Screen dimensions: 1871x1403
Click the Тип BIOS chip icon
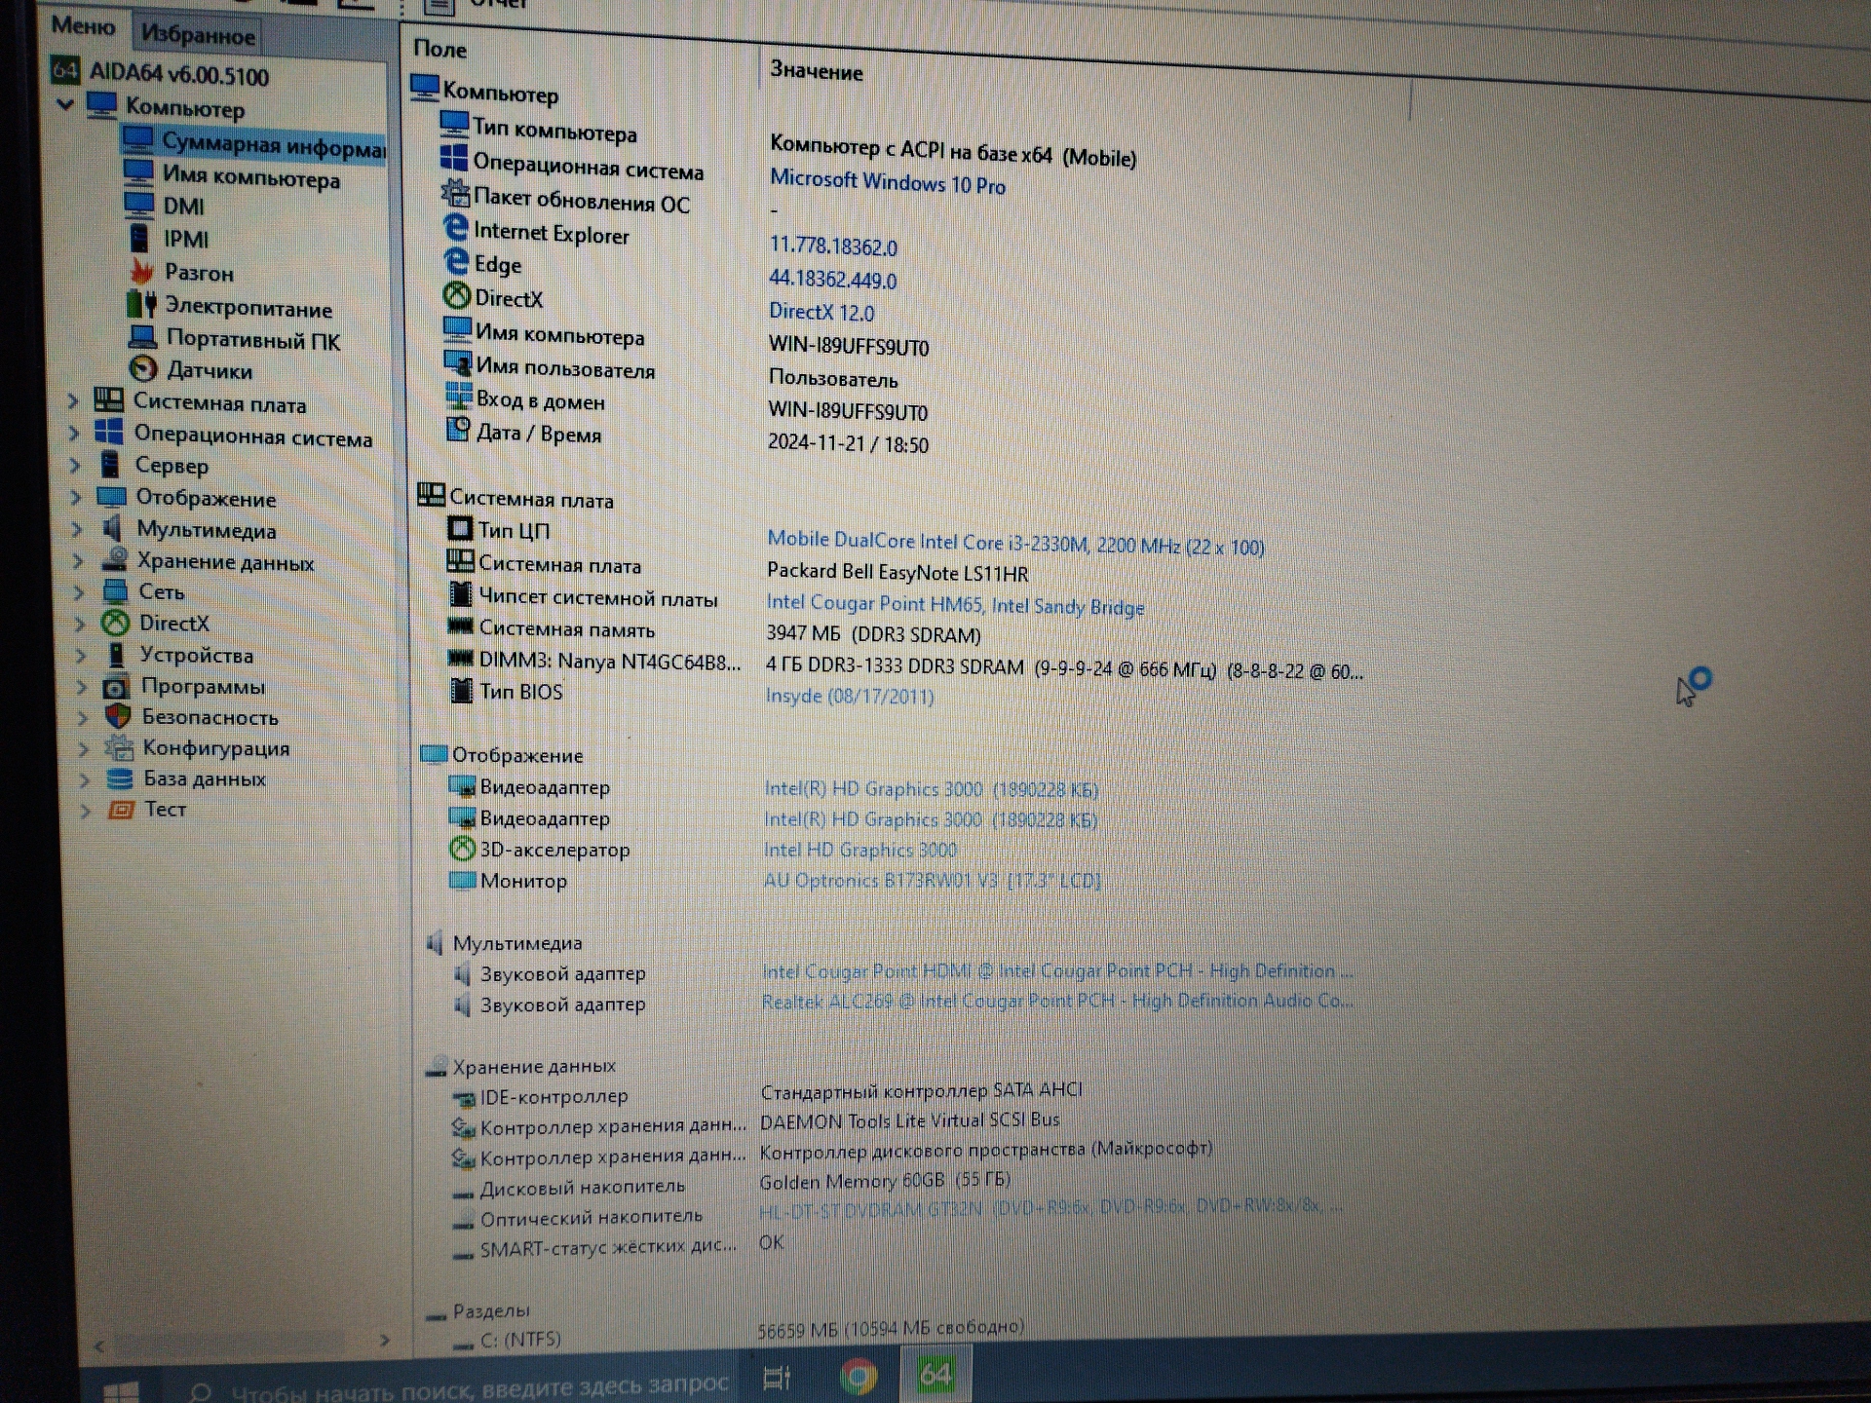461,690
